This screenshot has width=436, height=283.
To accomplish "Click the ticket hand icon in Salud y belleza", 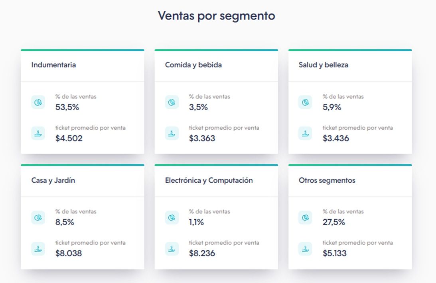I will [306, 133].
